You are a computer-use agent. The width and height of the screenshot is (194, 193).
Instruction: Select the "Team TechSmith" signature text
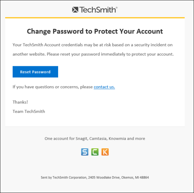point(29,111)
